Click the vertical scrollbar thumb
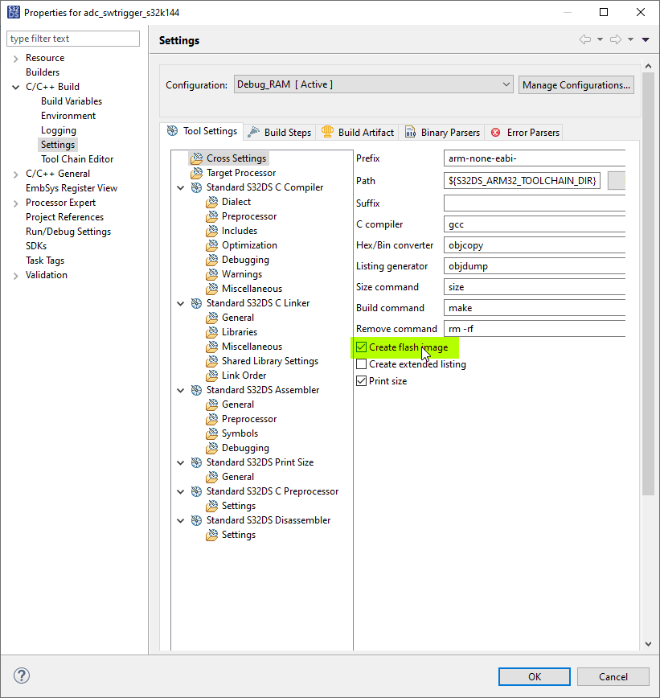Screen dimensions: 660x698 coord(648,285)
